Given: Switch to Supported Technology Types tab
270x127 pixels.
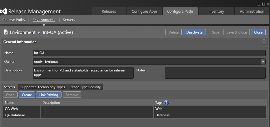Looking at the screenshot, I should (43, 87).
